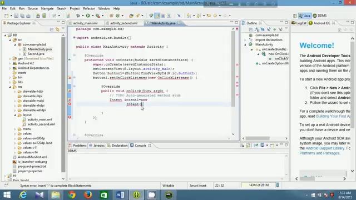This screenshot has width=356, height=200.
Task: Open the Problems tab
Action: tap(78, 146)
